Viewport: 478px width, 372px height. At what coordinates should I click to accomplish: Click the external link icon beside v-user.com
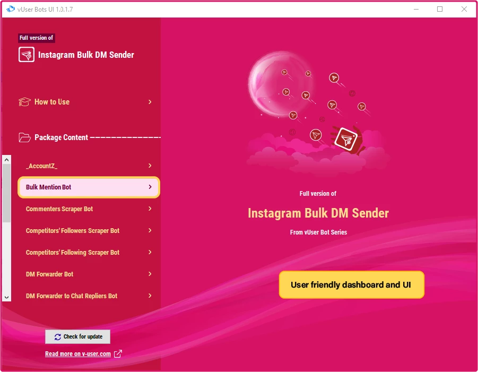118,354
